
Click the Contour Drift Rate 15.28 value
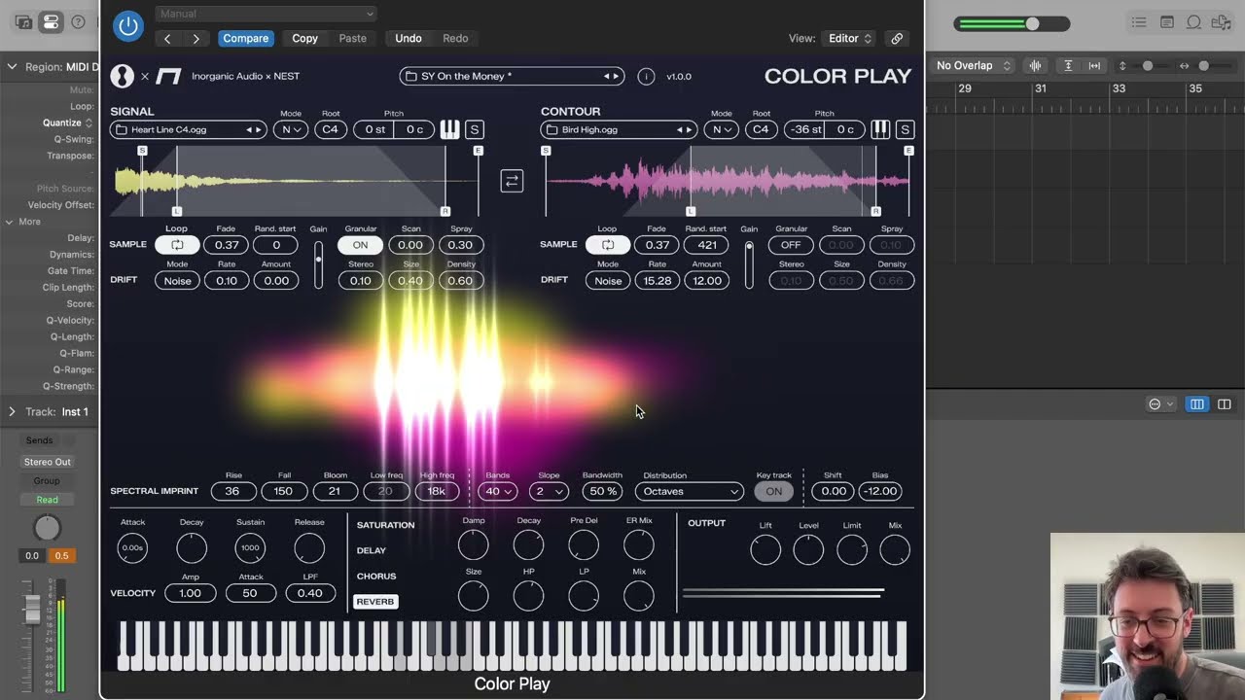pos(658,281)
